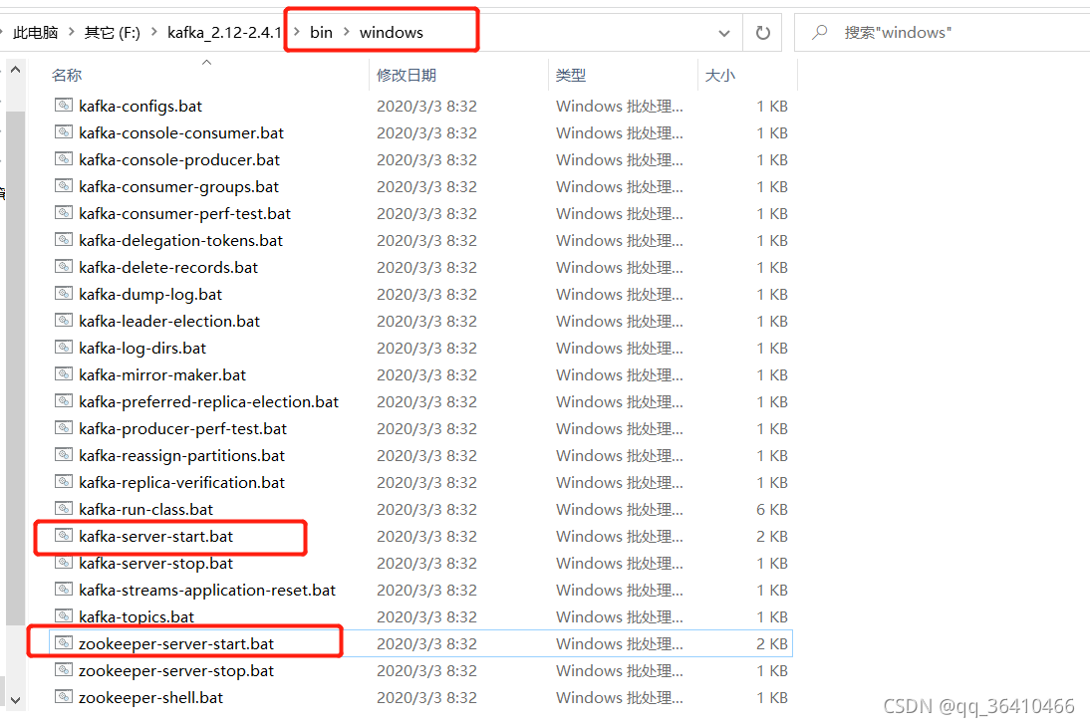This screenshot has width=1090, height=727.
Task: Click the zookeeper-server-start.bat file icon
Action: [63, 643]
